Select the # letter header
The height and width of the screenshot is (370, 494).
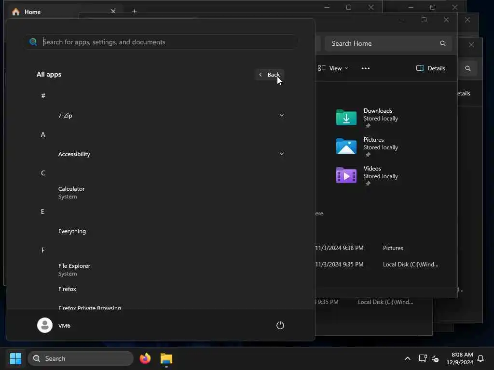point(43,96)
